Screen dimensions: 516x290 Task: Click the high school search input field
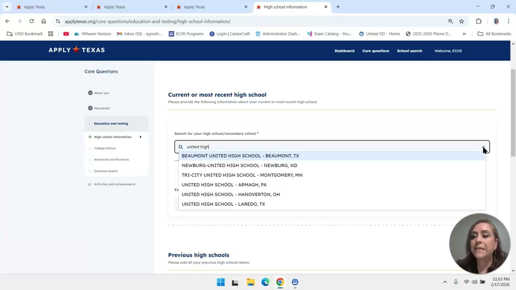click(x=332, y=147)
